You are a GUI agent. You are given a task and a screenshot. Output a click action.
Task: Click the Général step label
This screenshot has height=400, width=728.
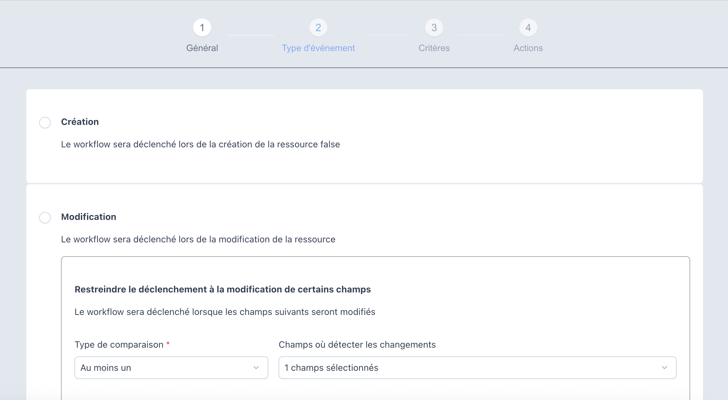click(x=202, y=48)
